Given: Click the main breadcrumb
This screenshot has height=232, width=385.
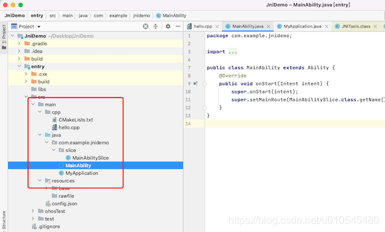Looking at the screenshot, I should pyautogui.click(x=67, y=15).
